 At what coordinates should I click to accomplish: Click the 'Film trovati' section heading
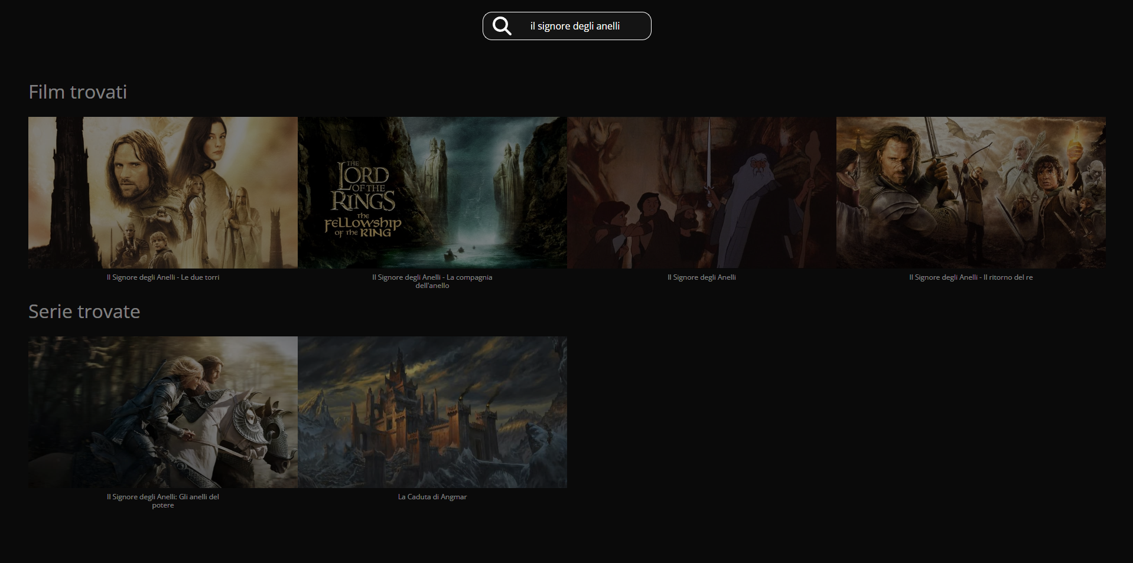[78, 92]
